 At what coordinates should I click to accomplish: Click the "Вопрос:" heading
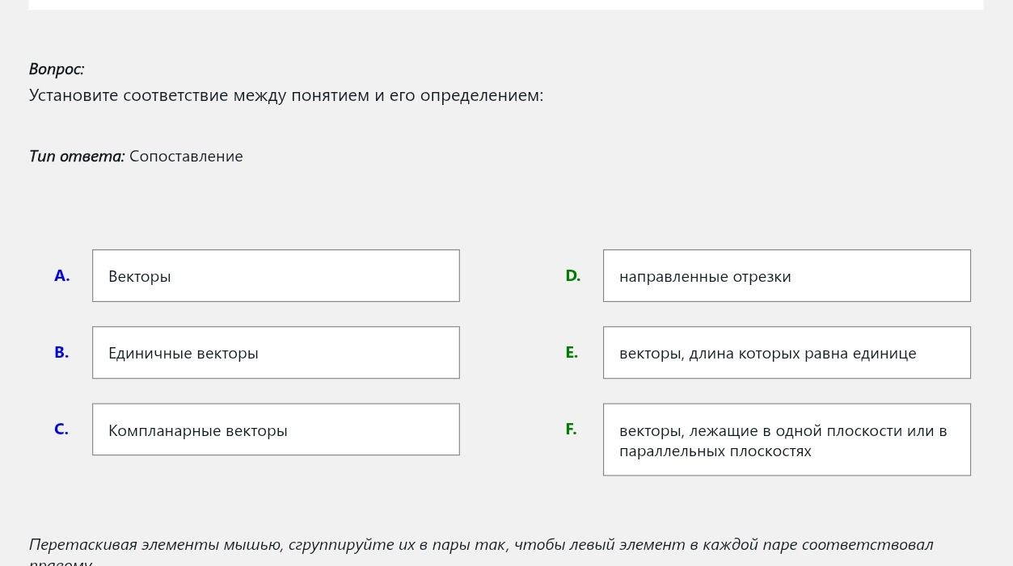[57, 69]
